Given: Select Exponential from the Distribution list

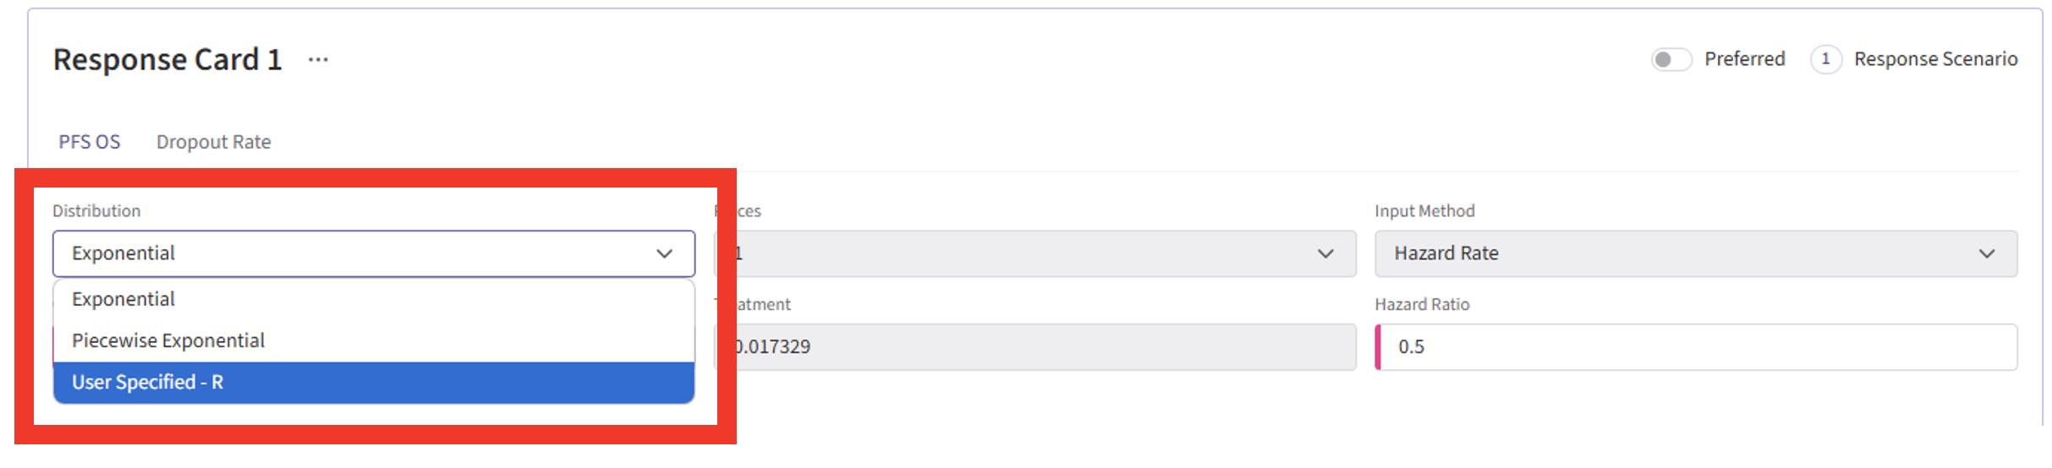Looking at the screenshot, I should pyautogui.click(x=123, y=299).
